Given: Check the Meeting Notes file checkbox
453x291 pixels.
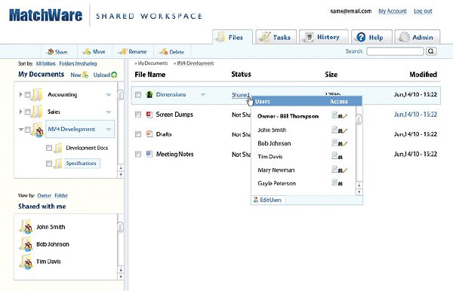Looking at the screenshot, I should [138, 154].
